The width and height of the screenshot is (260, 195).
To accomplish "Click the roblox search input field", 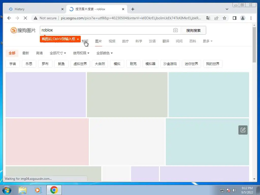I will pos(106,30).
